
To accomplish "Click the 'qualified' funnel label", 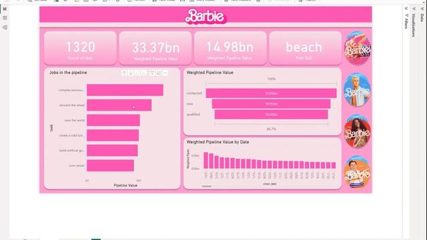I will (x=193, y=114).
